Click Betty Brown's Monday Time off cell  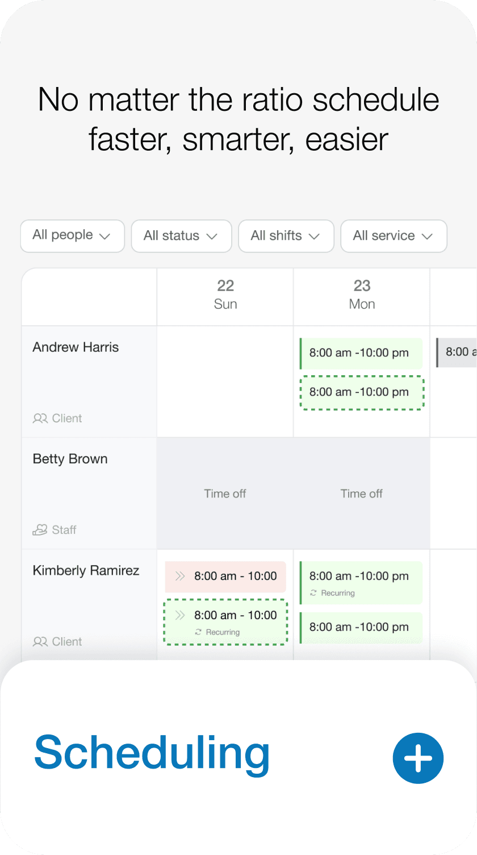(362, 493)
